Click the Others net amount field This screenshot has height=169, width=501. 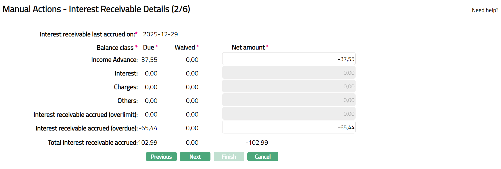tap(289, 100)
